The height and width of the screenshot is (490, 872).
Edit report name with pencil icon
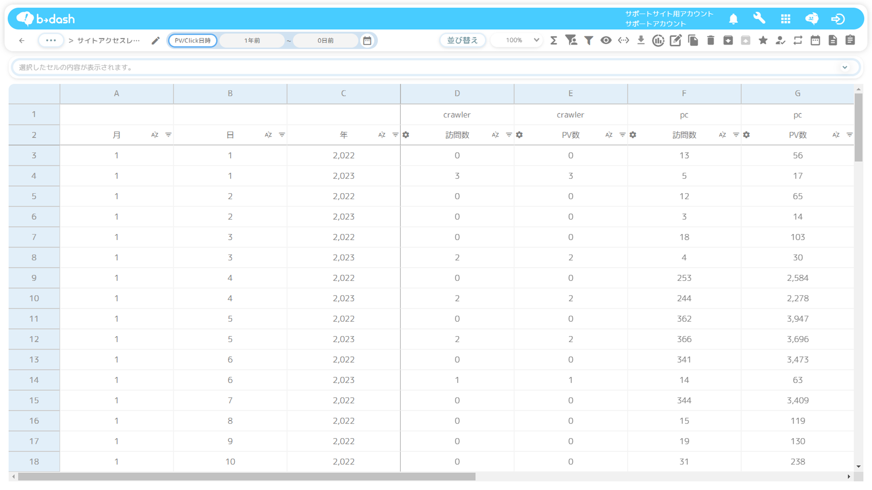(155, 41)
